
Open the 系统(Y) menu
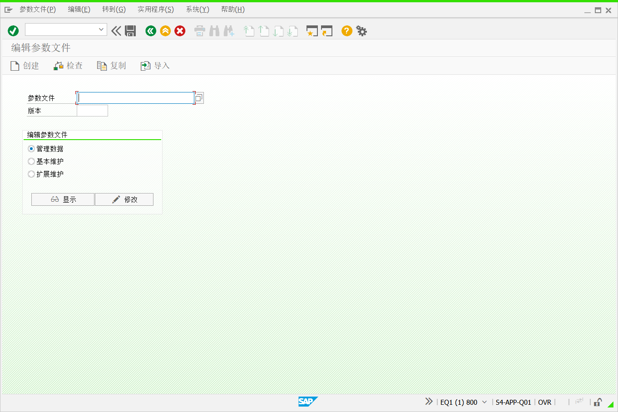pos(198,10)
